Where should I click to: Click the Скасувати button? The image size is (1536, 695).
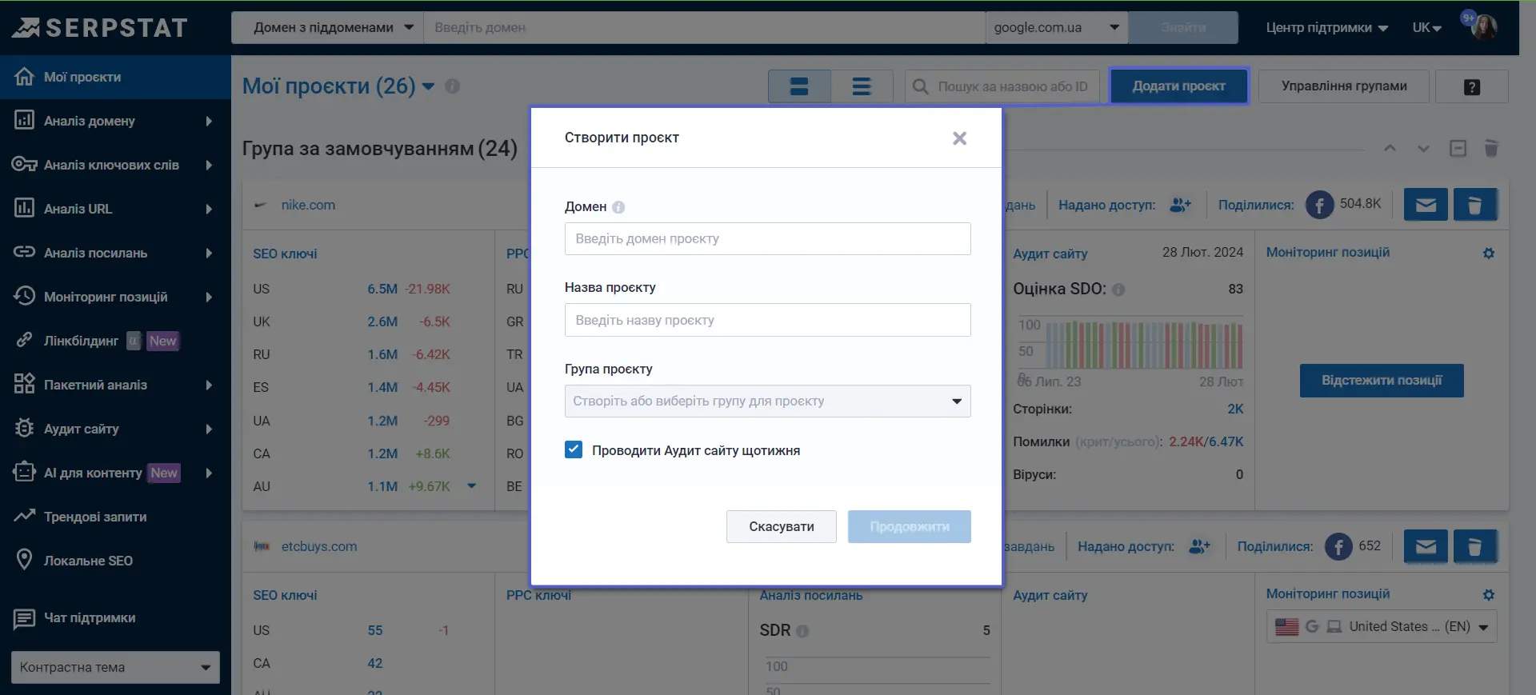coord(782,526)
